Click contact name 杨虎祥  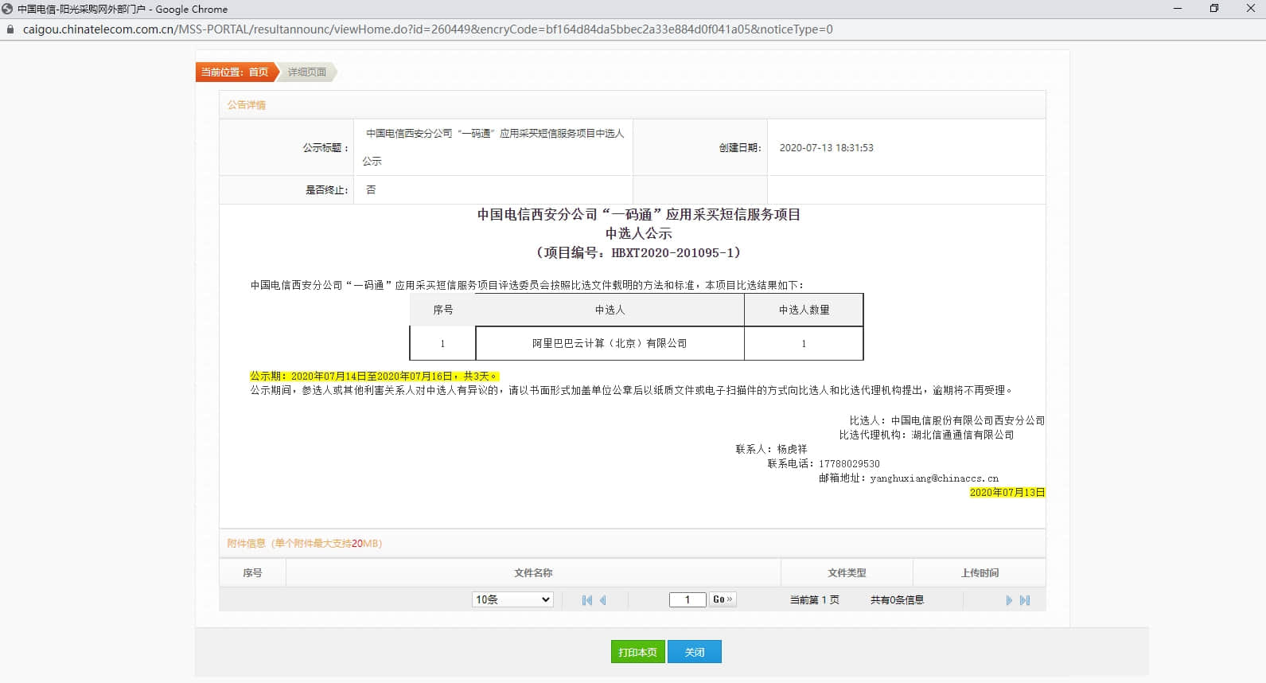792,450
